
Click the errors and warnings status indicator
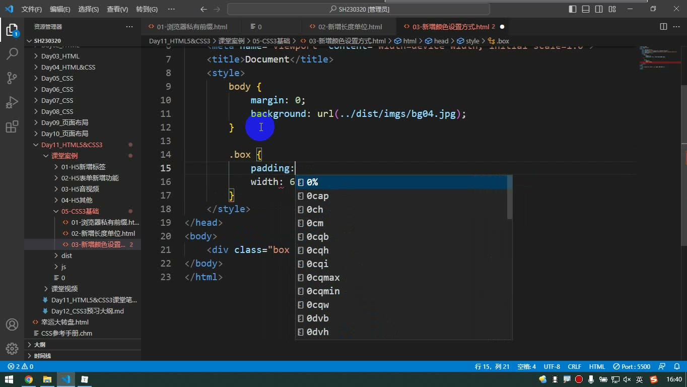pos(20,366)
